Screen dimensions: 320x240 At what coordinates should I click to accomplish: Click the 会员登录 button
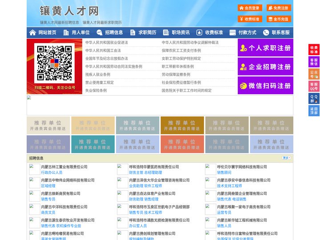click(x=250, y=8)
